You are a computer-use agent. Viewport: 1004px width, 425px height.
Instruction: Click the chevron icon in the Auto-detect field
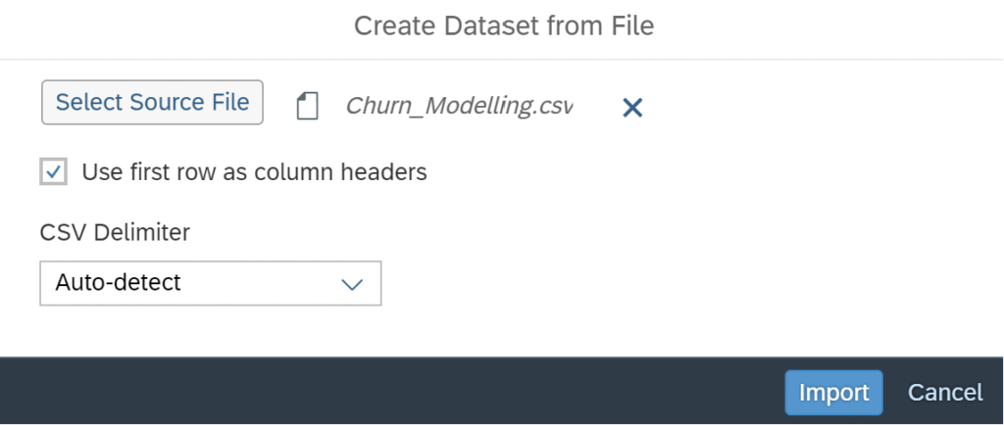coord(352,284)
